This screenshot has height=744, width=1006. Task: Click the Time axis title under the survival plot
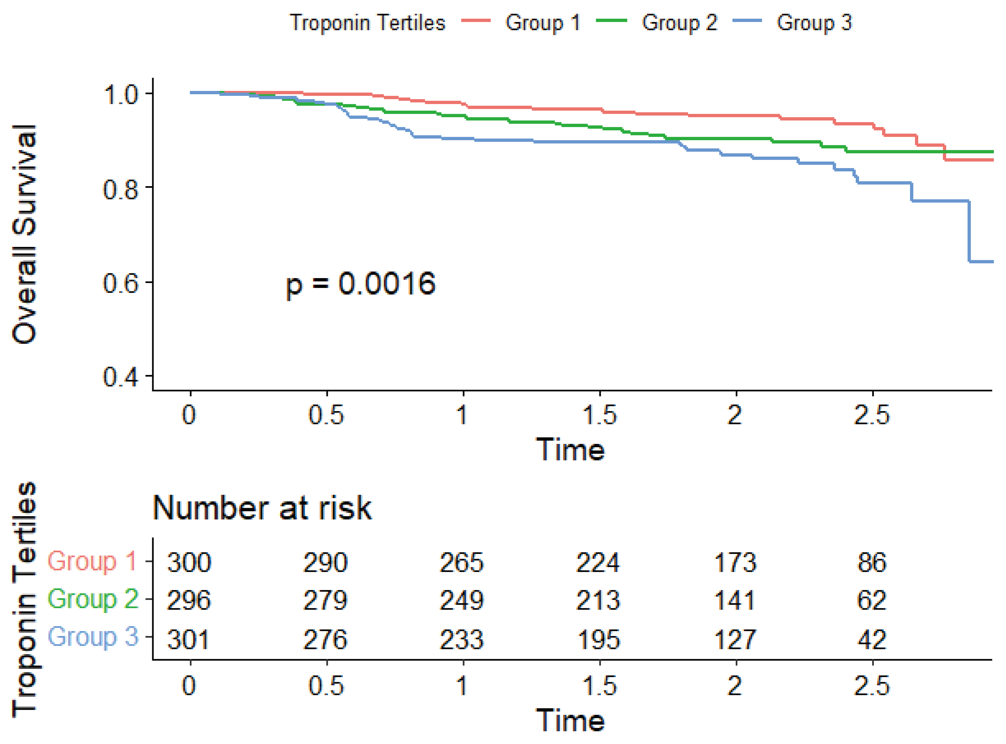click(x=570, y=450)
